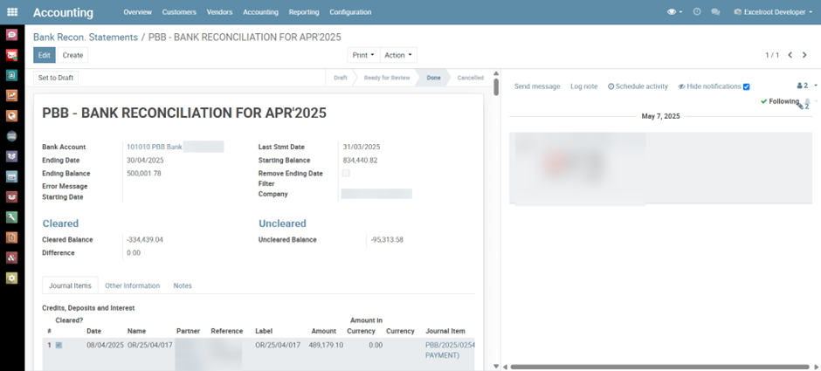
Task: Go to the next record arrow
Action: pyautogui.click(x=804, y=55)
